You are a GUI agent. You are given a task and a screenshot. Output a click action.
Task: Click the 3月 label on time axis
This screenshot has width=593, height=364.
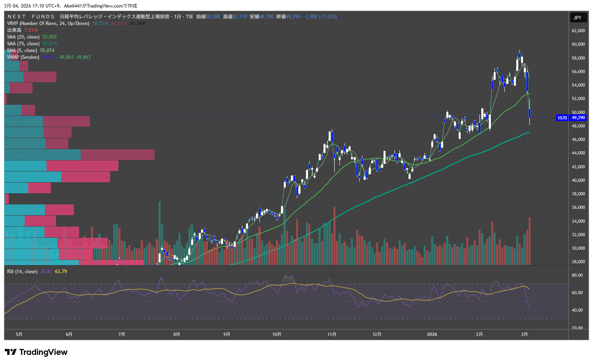pos(525,334)
